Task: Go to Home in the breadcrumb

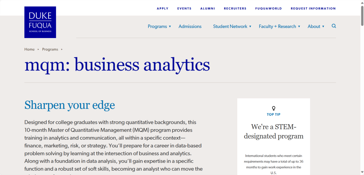Action: 29,49
